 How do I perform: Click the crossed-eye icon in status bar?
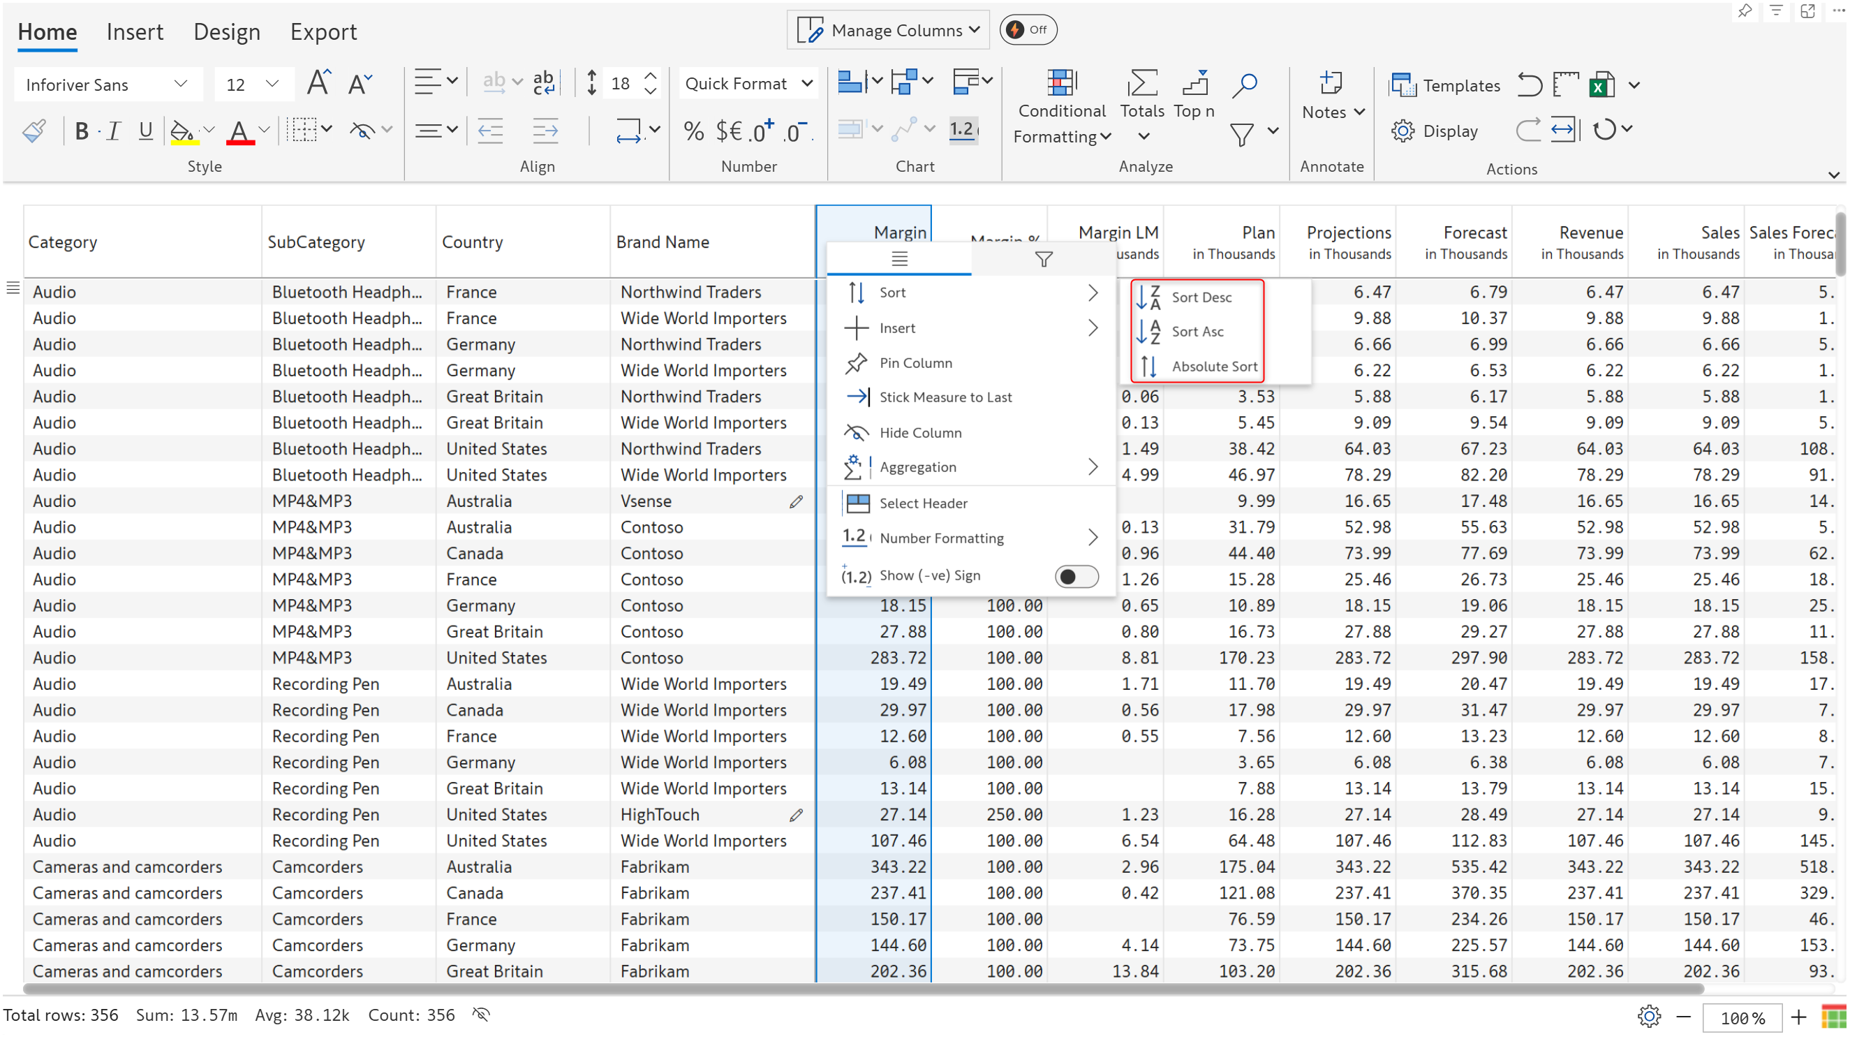click(481, 1014)
